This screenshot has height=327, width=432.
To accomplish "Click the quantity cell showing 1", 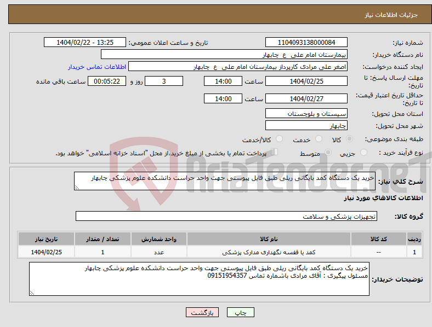I will pos(103,252).
